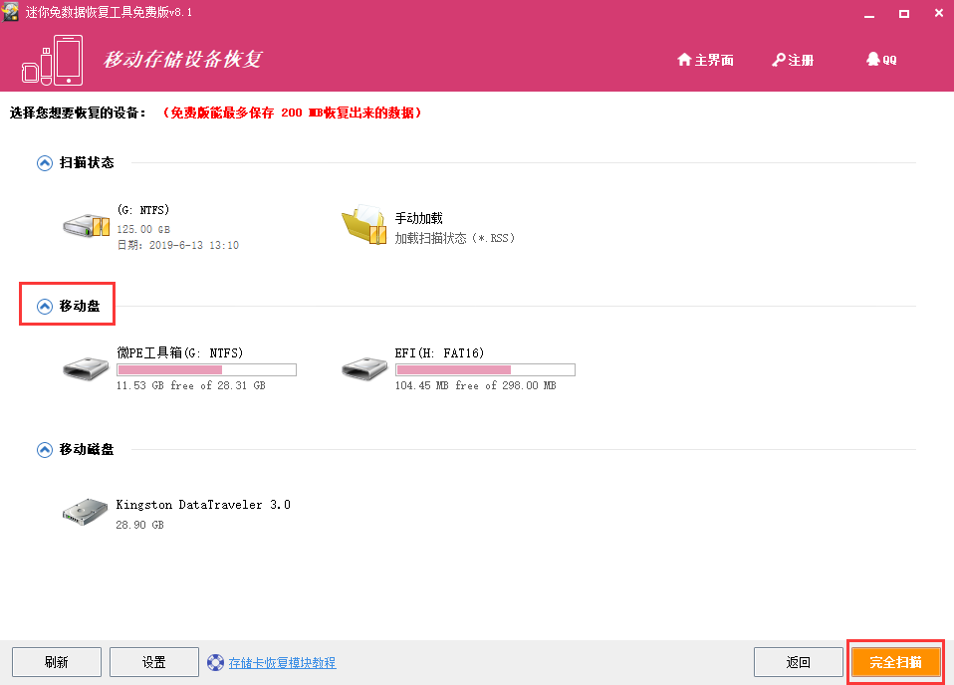
Task: Click the app logo in title bar
Action: tap(10, 12)
